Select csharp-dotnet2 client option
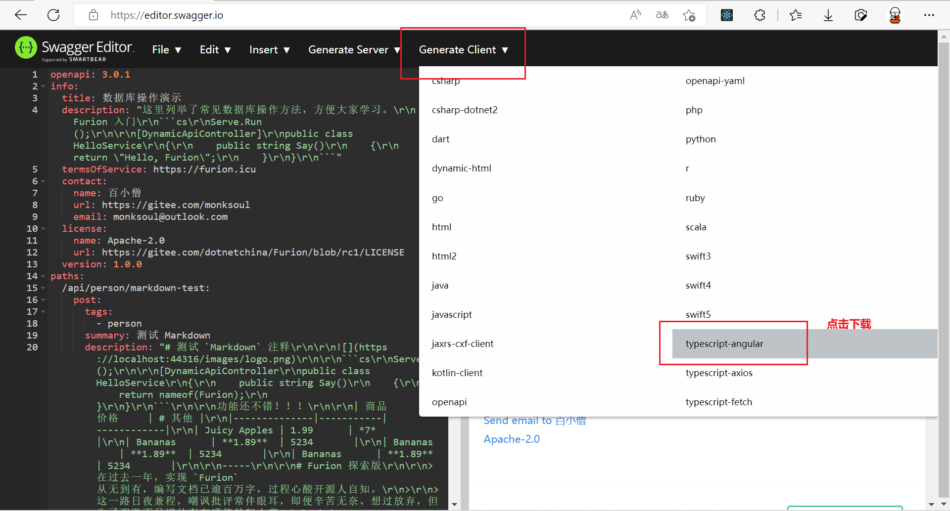The image size is (950, 511). (464, 110)
